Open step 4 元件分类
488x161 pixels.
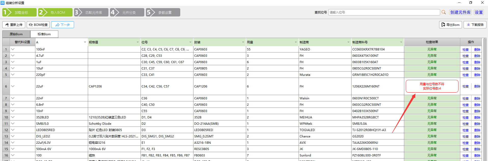(x=127, y=12)
